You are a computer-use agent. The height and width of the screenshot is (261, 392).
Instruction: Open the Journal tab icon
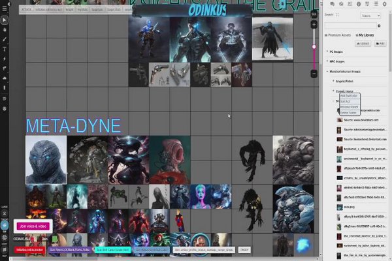(x=350, y=4)
